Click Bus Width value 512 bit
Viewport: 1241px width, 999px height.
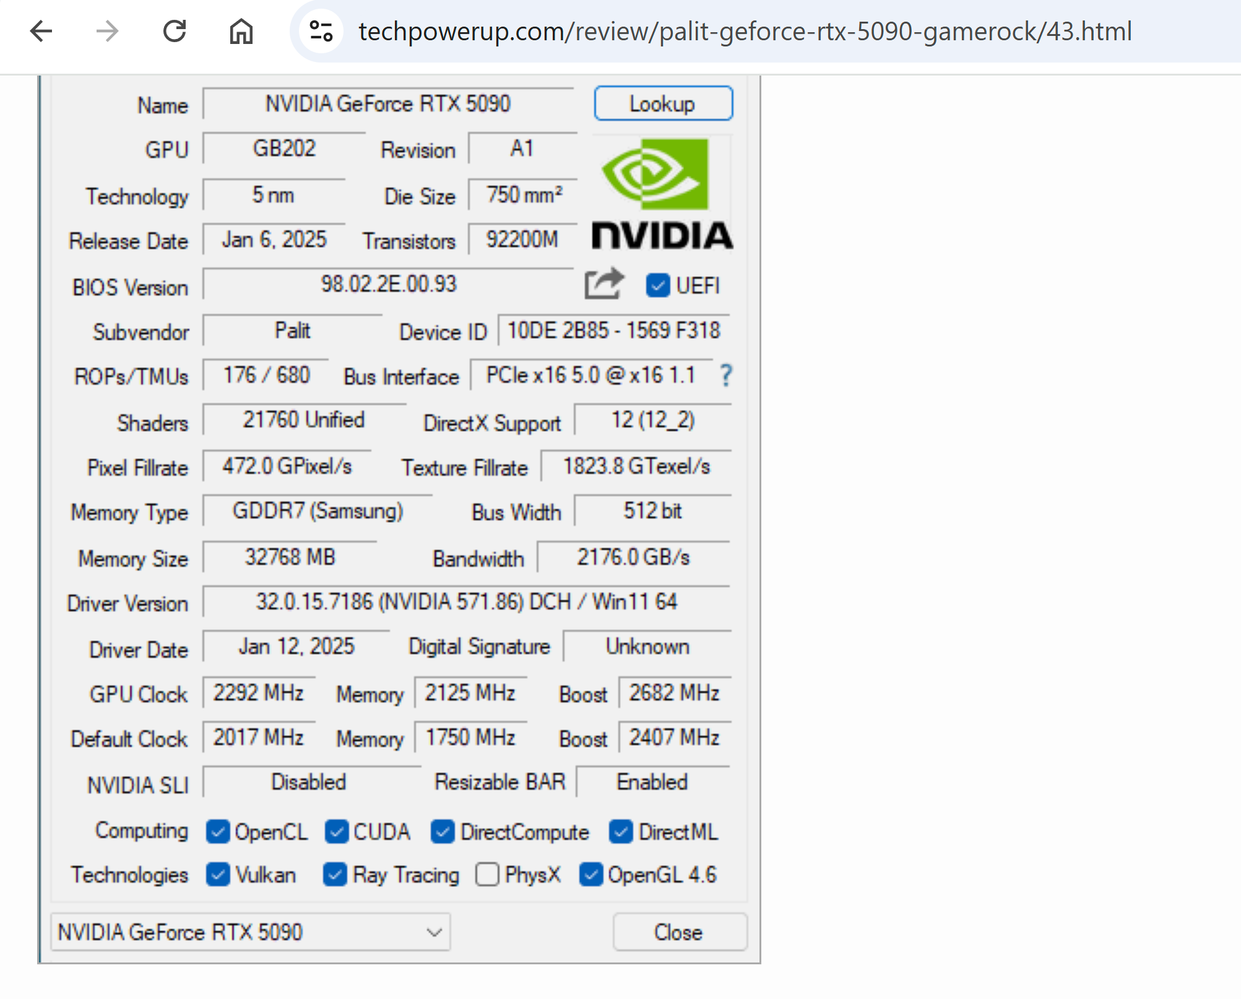[653, 511]
